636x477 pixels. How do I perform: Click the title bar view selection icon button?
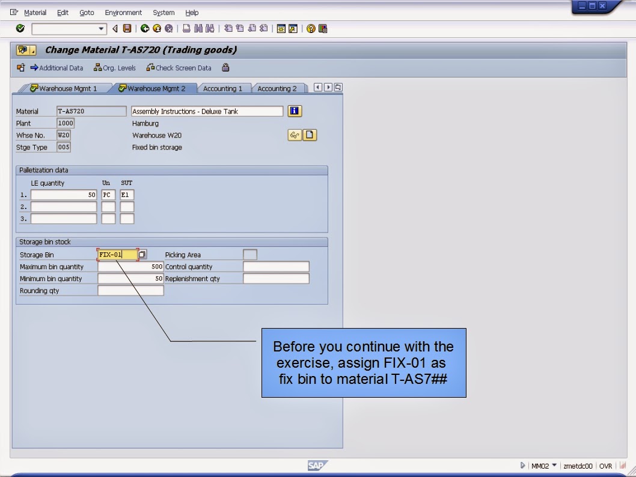pos(26,50)
